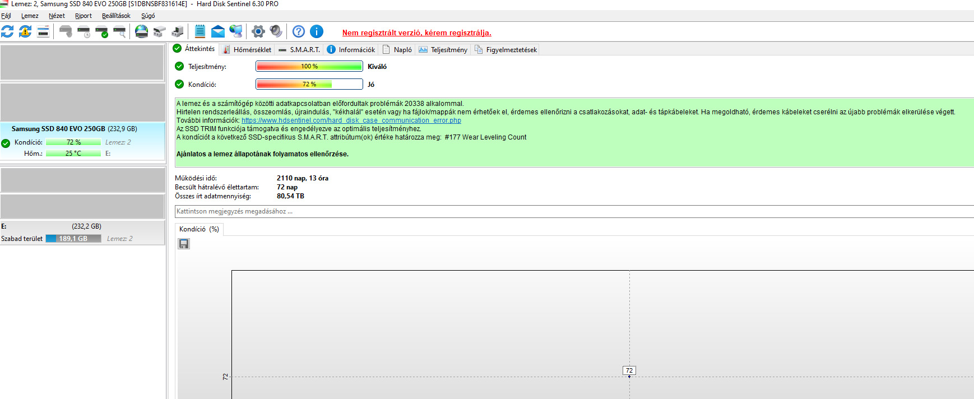974x399 pixels.
Task: Click green check icon beside Teljesítmény
Action: [x=179, y=66]
